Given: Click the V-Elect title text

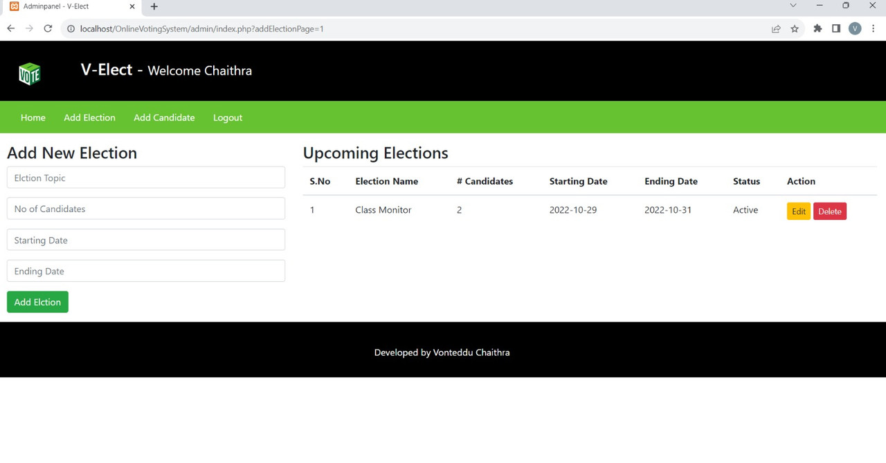Looking at the screenshot, I should click(x=107, y=70).
